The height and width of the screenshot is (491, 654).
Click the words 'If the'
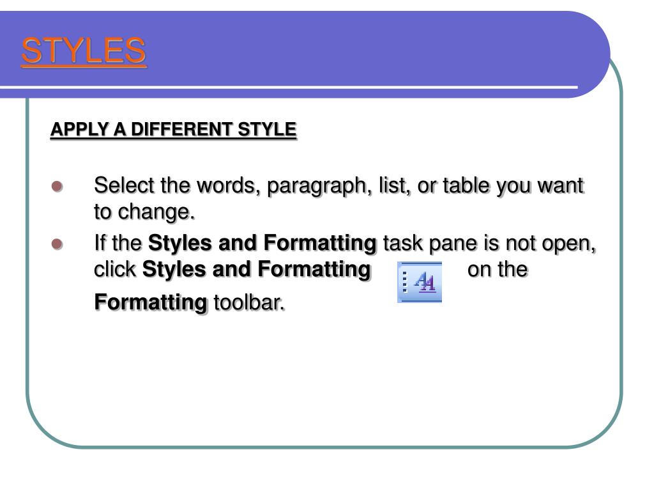click(118, 243)
